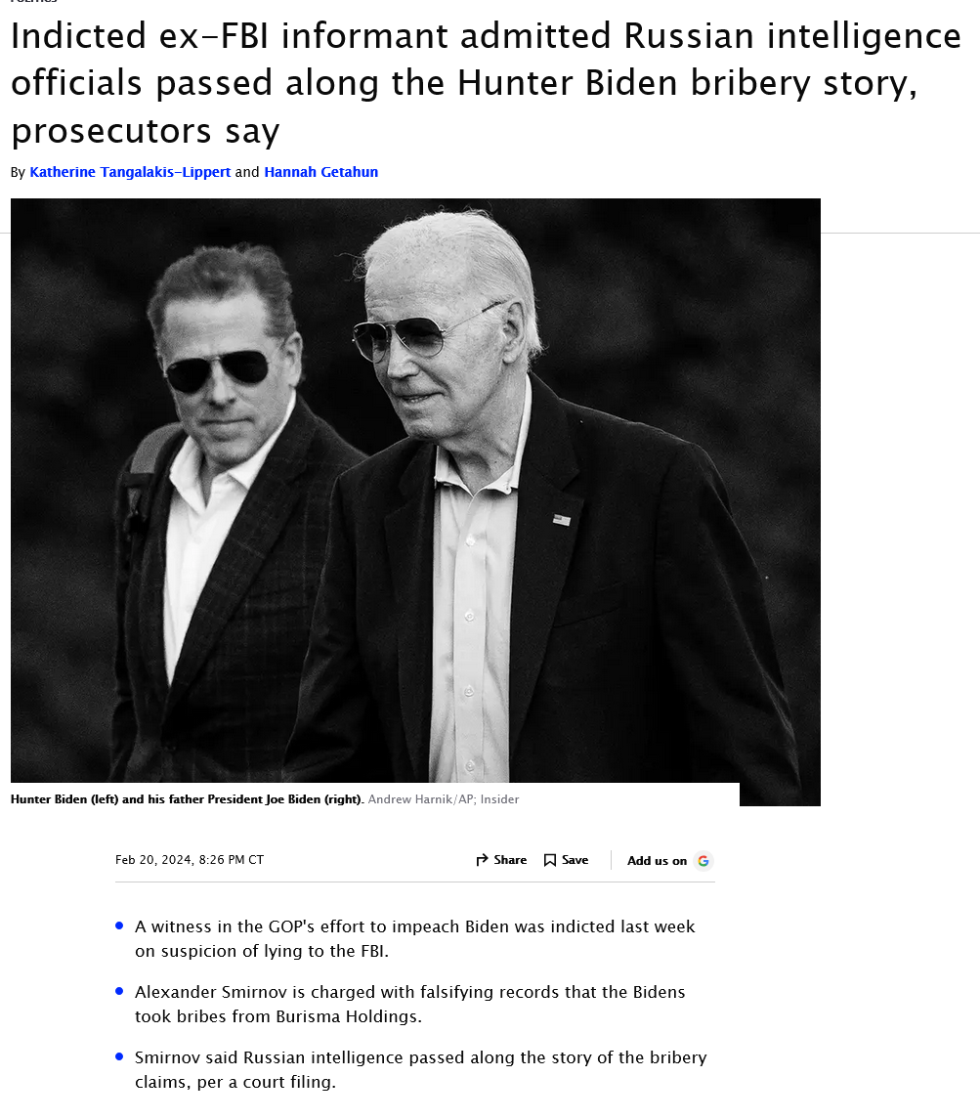Click the Andrew Harnik/AP photo credit
Screen dimensions: 980x1119
click(444, 799)
